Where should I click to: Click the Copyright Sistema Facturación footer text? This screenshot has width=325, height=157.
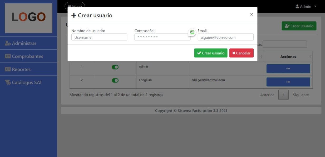click(x=191, y=111)
